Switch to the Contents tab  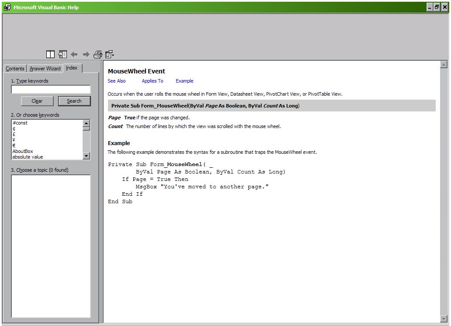pos(15,69)
